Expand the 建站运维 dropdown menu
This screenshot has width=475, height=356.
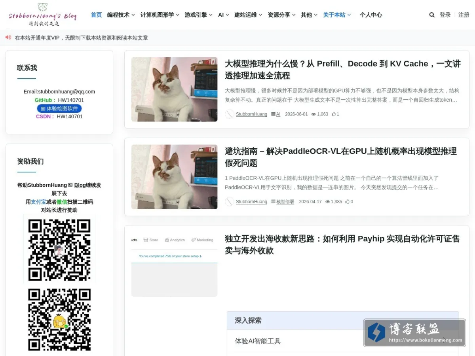tap(248, 15)
